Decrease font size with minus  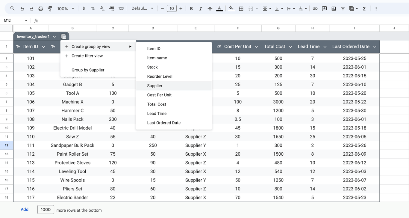tap(162, 9)
